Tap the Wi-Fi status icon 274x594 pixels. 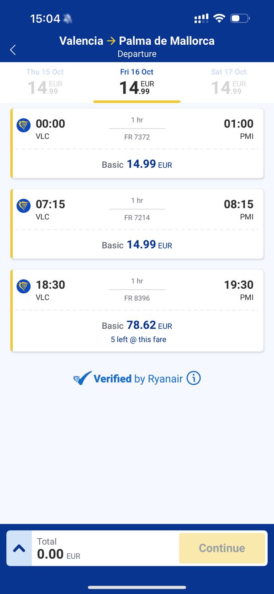click(220, 18)
